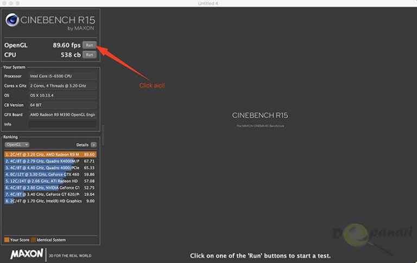
Task: Select the 2.60 GHz NVIDIA GeForce ranking row
Action: (50, 188)
